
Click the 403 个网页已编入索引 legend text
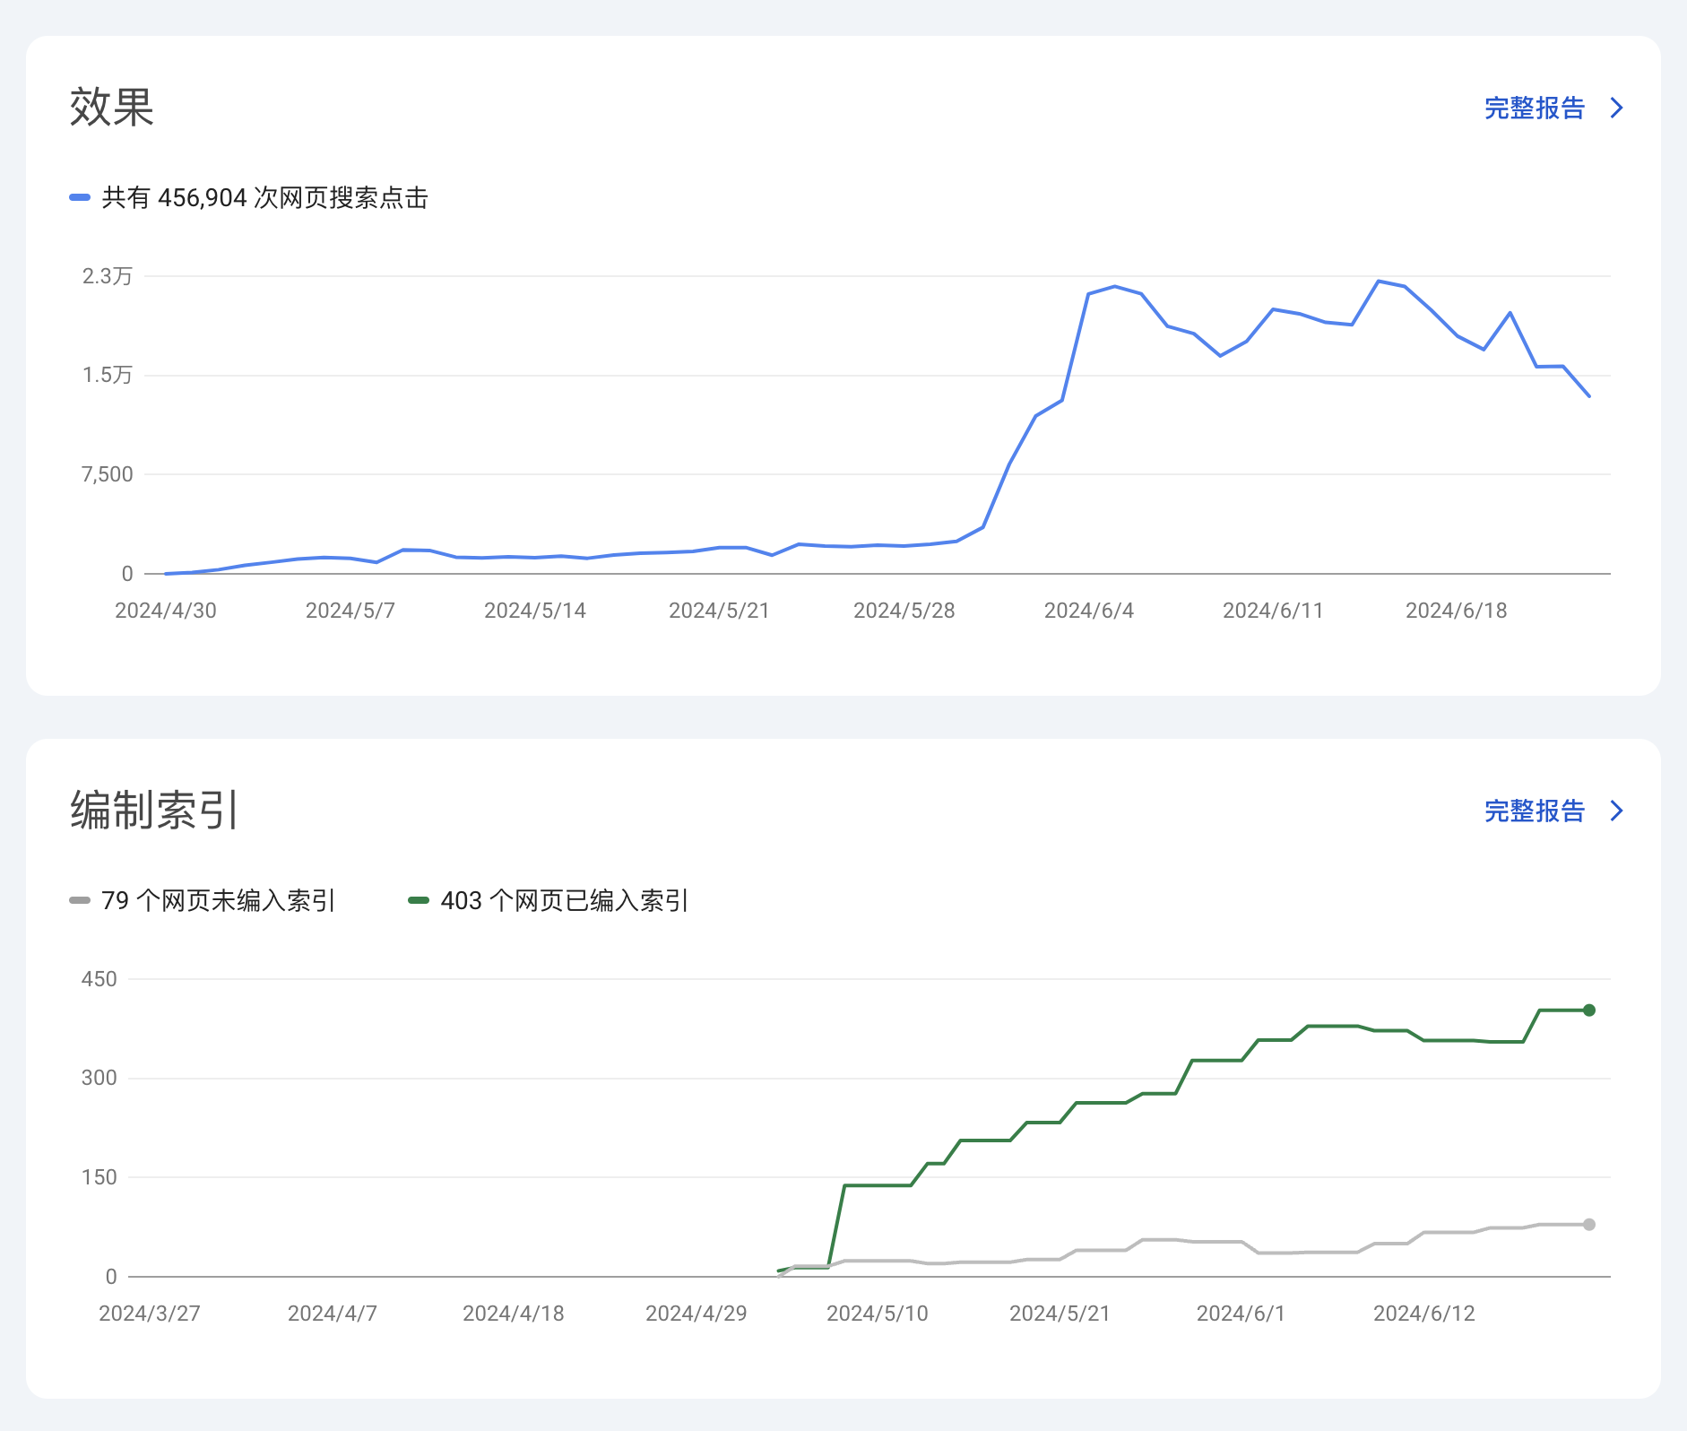[565, 900]
